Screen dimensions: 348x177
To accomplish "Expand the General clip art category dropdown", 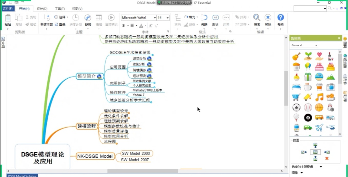I will (316, 45).
